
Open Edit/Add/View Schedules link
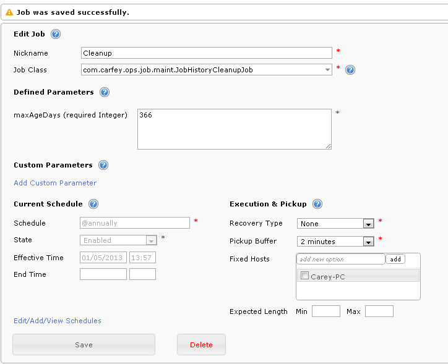[x=58, y=321]
